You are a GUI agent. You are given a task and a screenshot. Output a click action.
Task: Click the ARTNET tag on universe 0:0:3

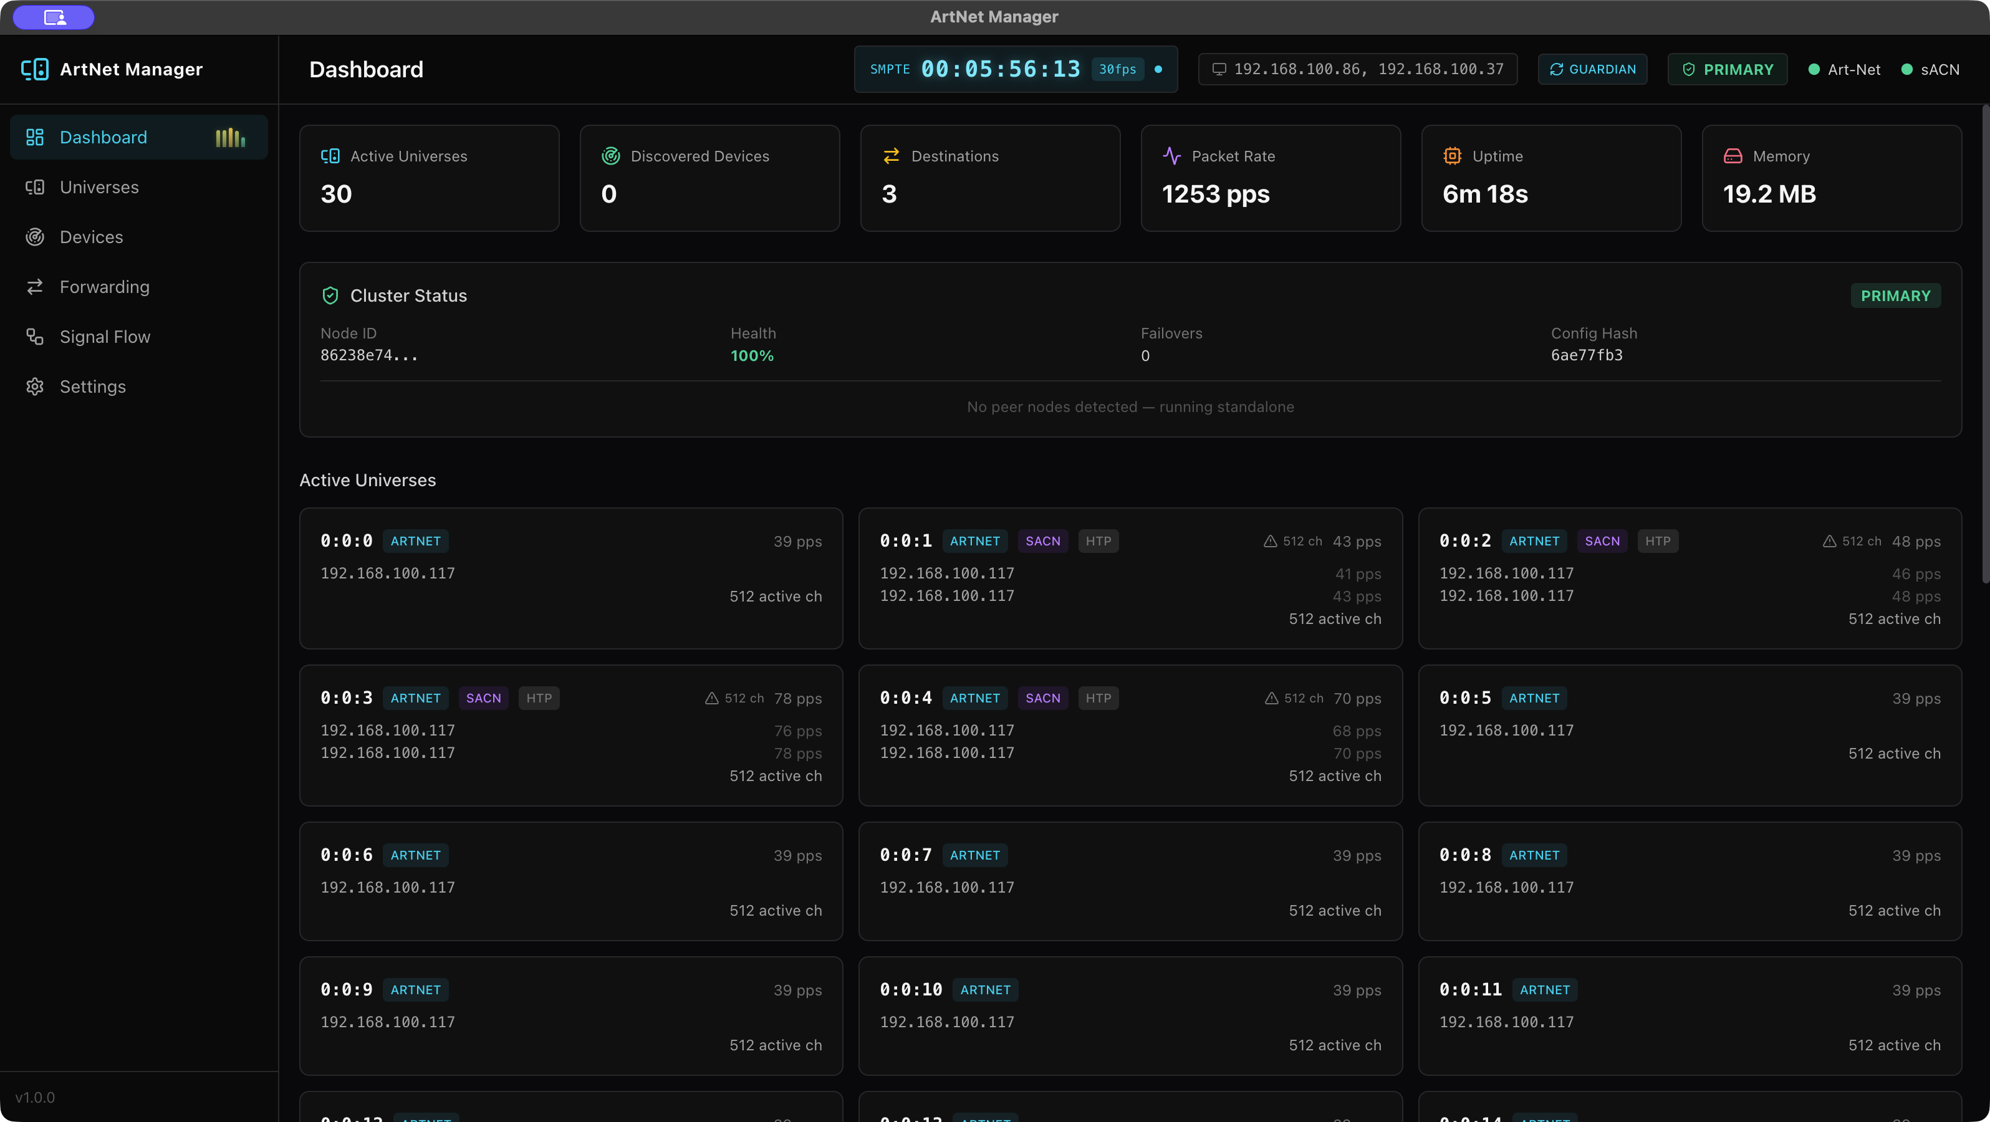(416, 698)
